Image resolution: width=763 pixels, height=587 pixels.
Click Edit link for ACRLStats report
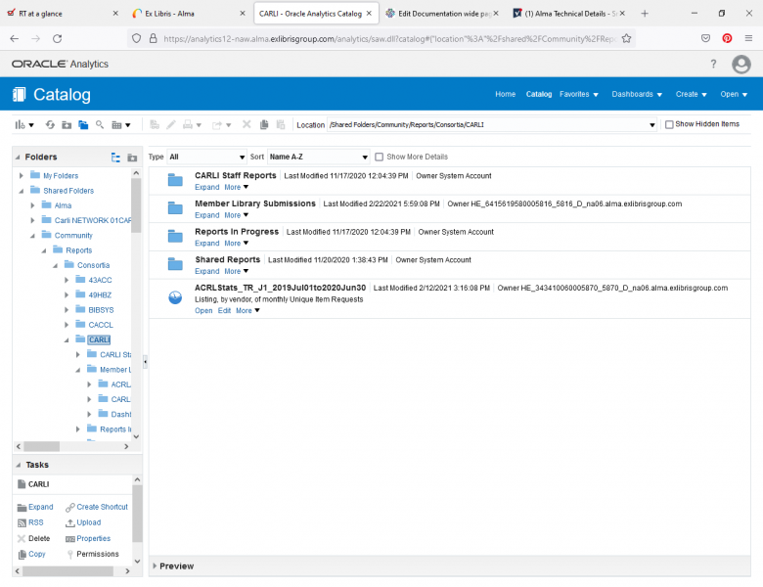tap(224, 310)
